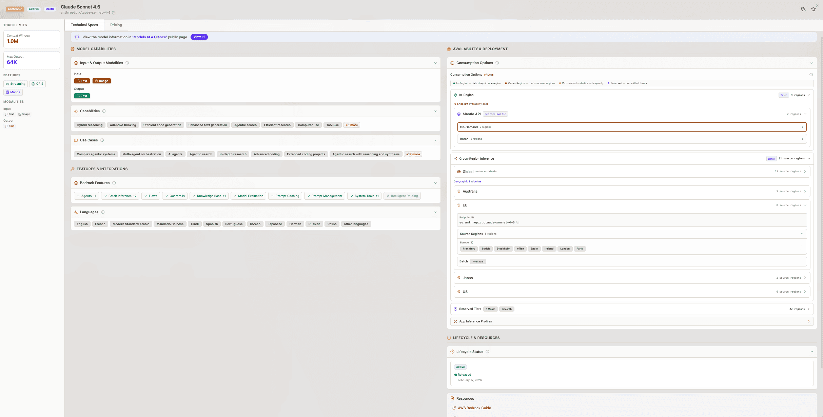Switch to the Technical Specs tab

[84, 25]
